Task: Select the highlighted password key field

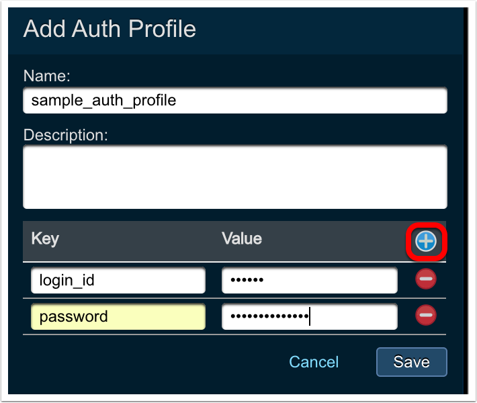Action: [x=118, y=316]
